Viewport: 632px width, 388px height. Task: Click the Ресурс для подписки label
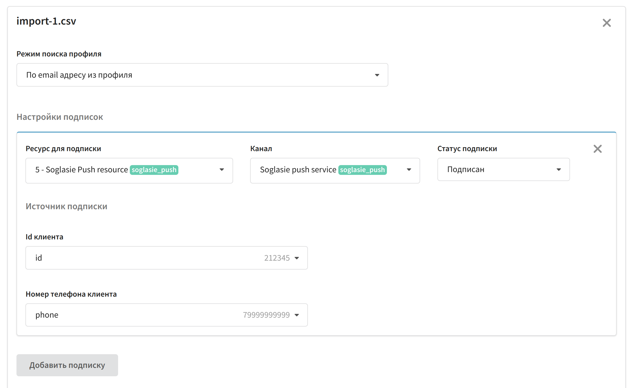pos(63,149)
